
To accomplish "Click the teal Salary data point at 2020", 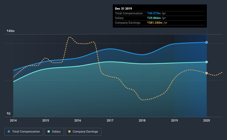I will (x=207, y=62).
